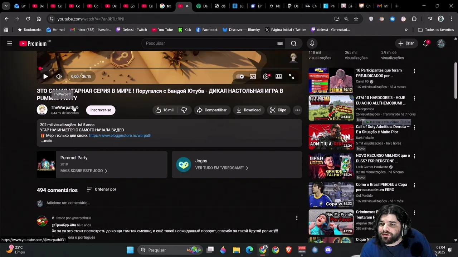The image size is (458, 257).
Task: Toggle subtitles/closed captions in the player
Action: (x=253, y=76)
